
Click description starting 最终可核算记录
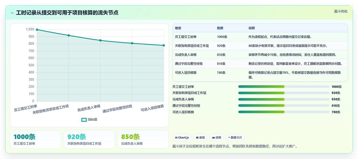(295, 75)
